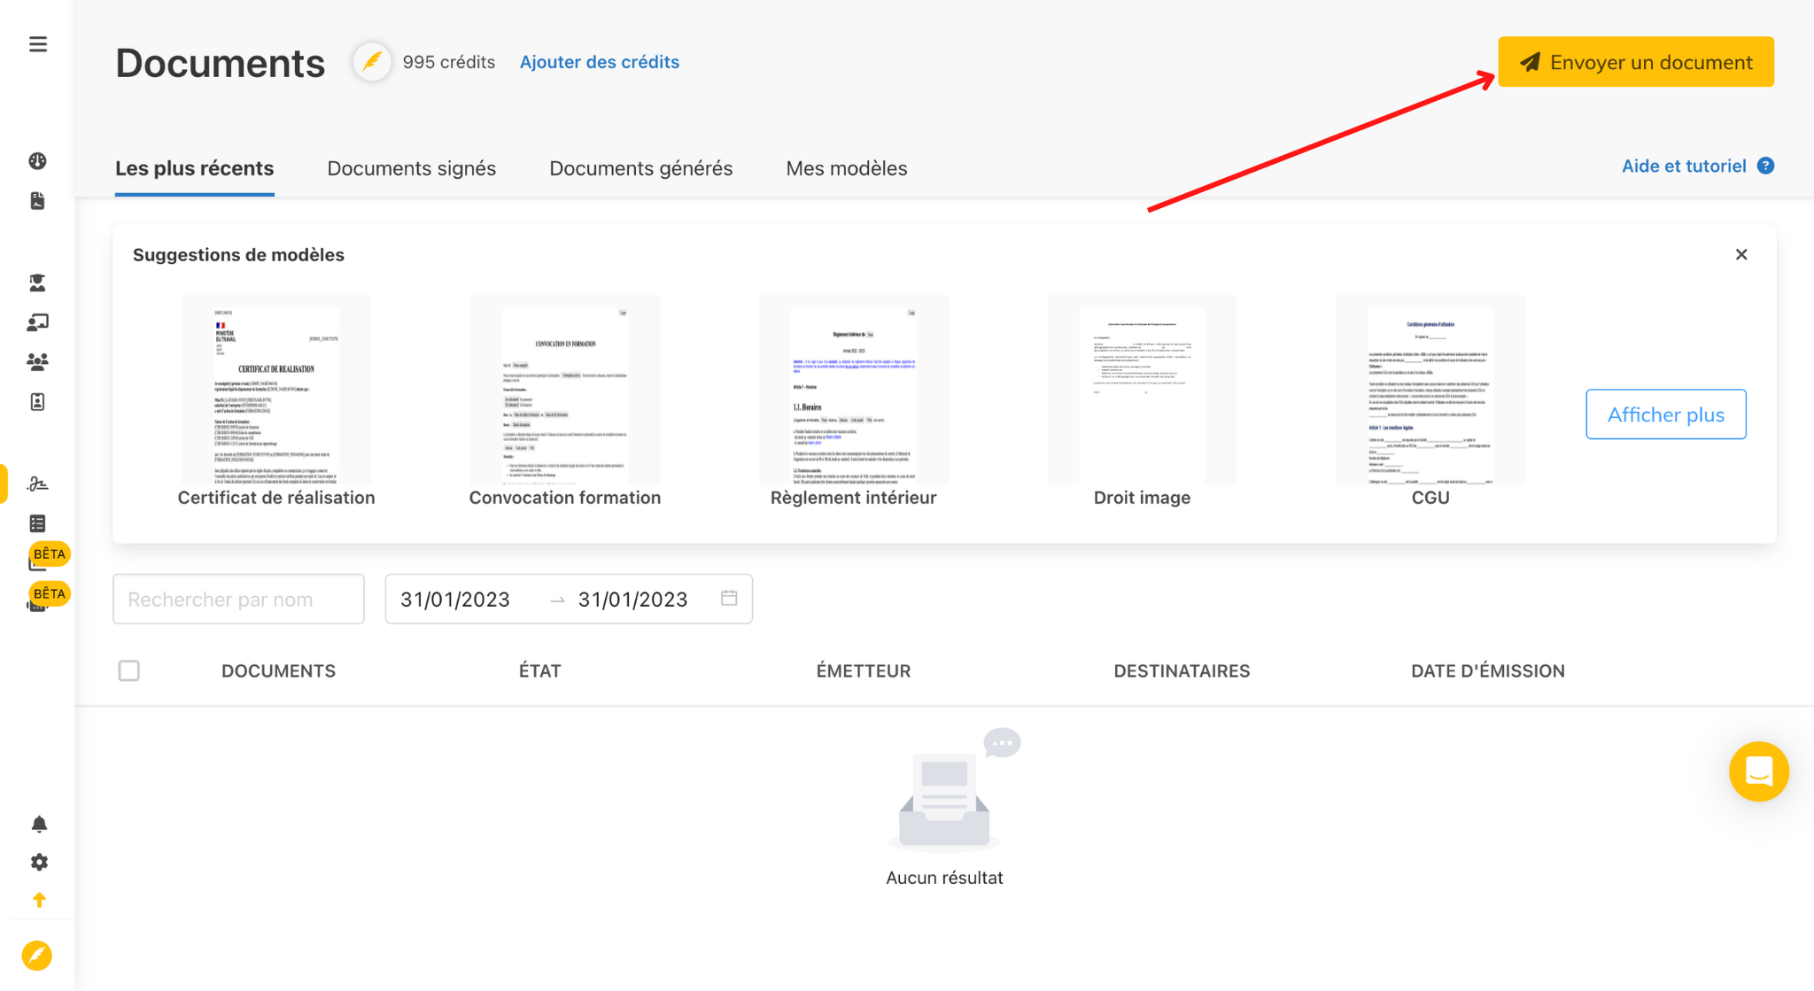This screenshot has width=1814, height=991.
Task: Click the ÉMETTEUR column header
Action: [864, 671]
